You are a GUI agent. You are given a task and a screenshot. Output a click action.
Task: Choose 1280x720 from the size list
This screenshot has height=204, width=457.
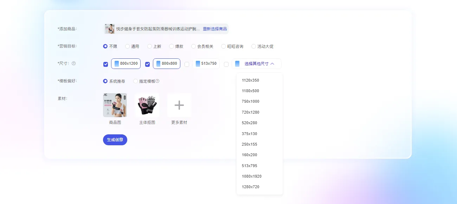point(259,187)
